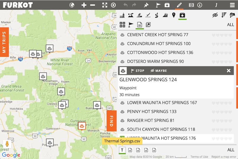The width and height of the screenshot is (238, 159).
Task: Zoom out the map with minus
Action: click(93, 5)
